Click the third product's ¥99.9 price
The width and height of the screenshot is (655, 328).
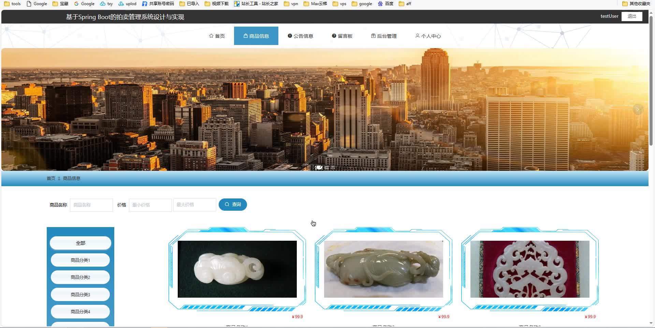pyautogui.click(x=590, y=317)
